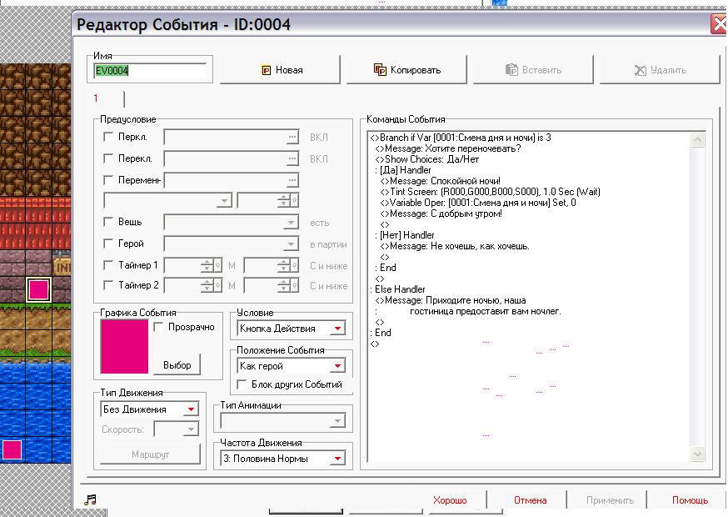Confirm with the Хорошо button

[x=450, y=500]
